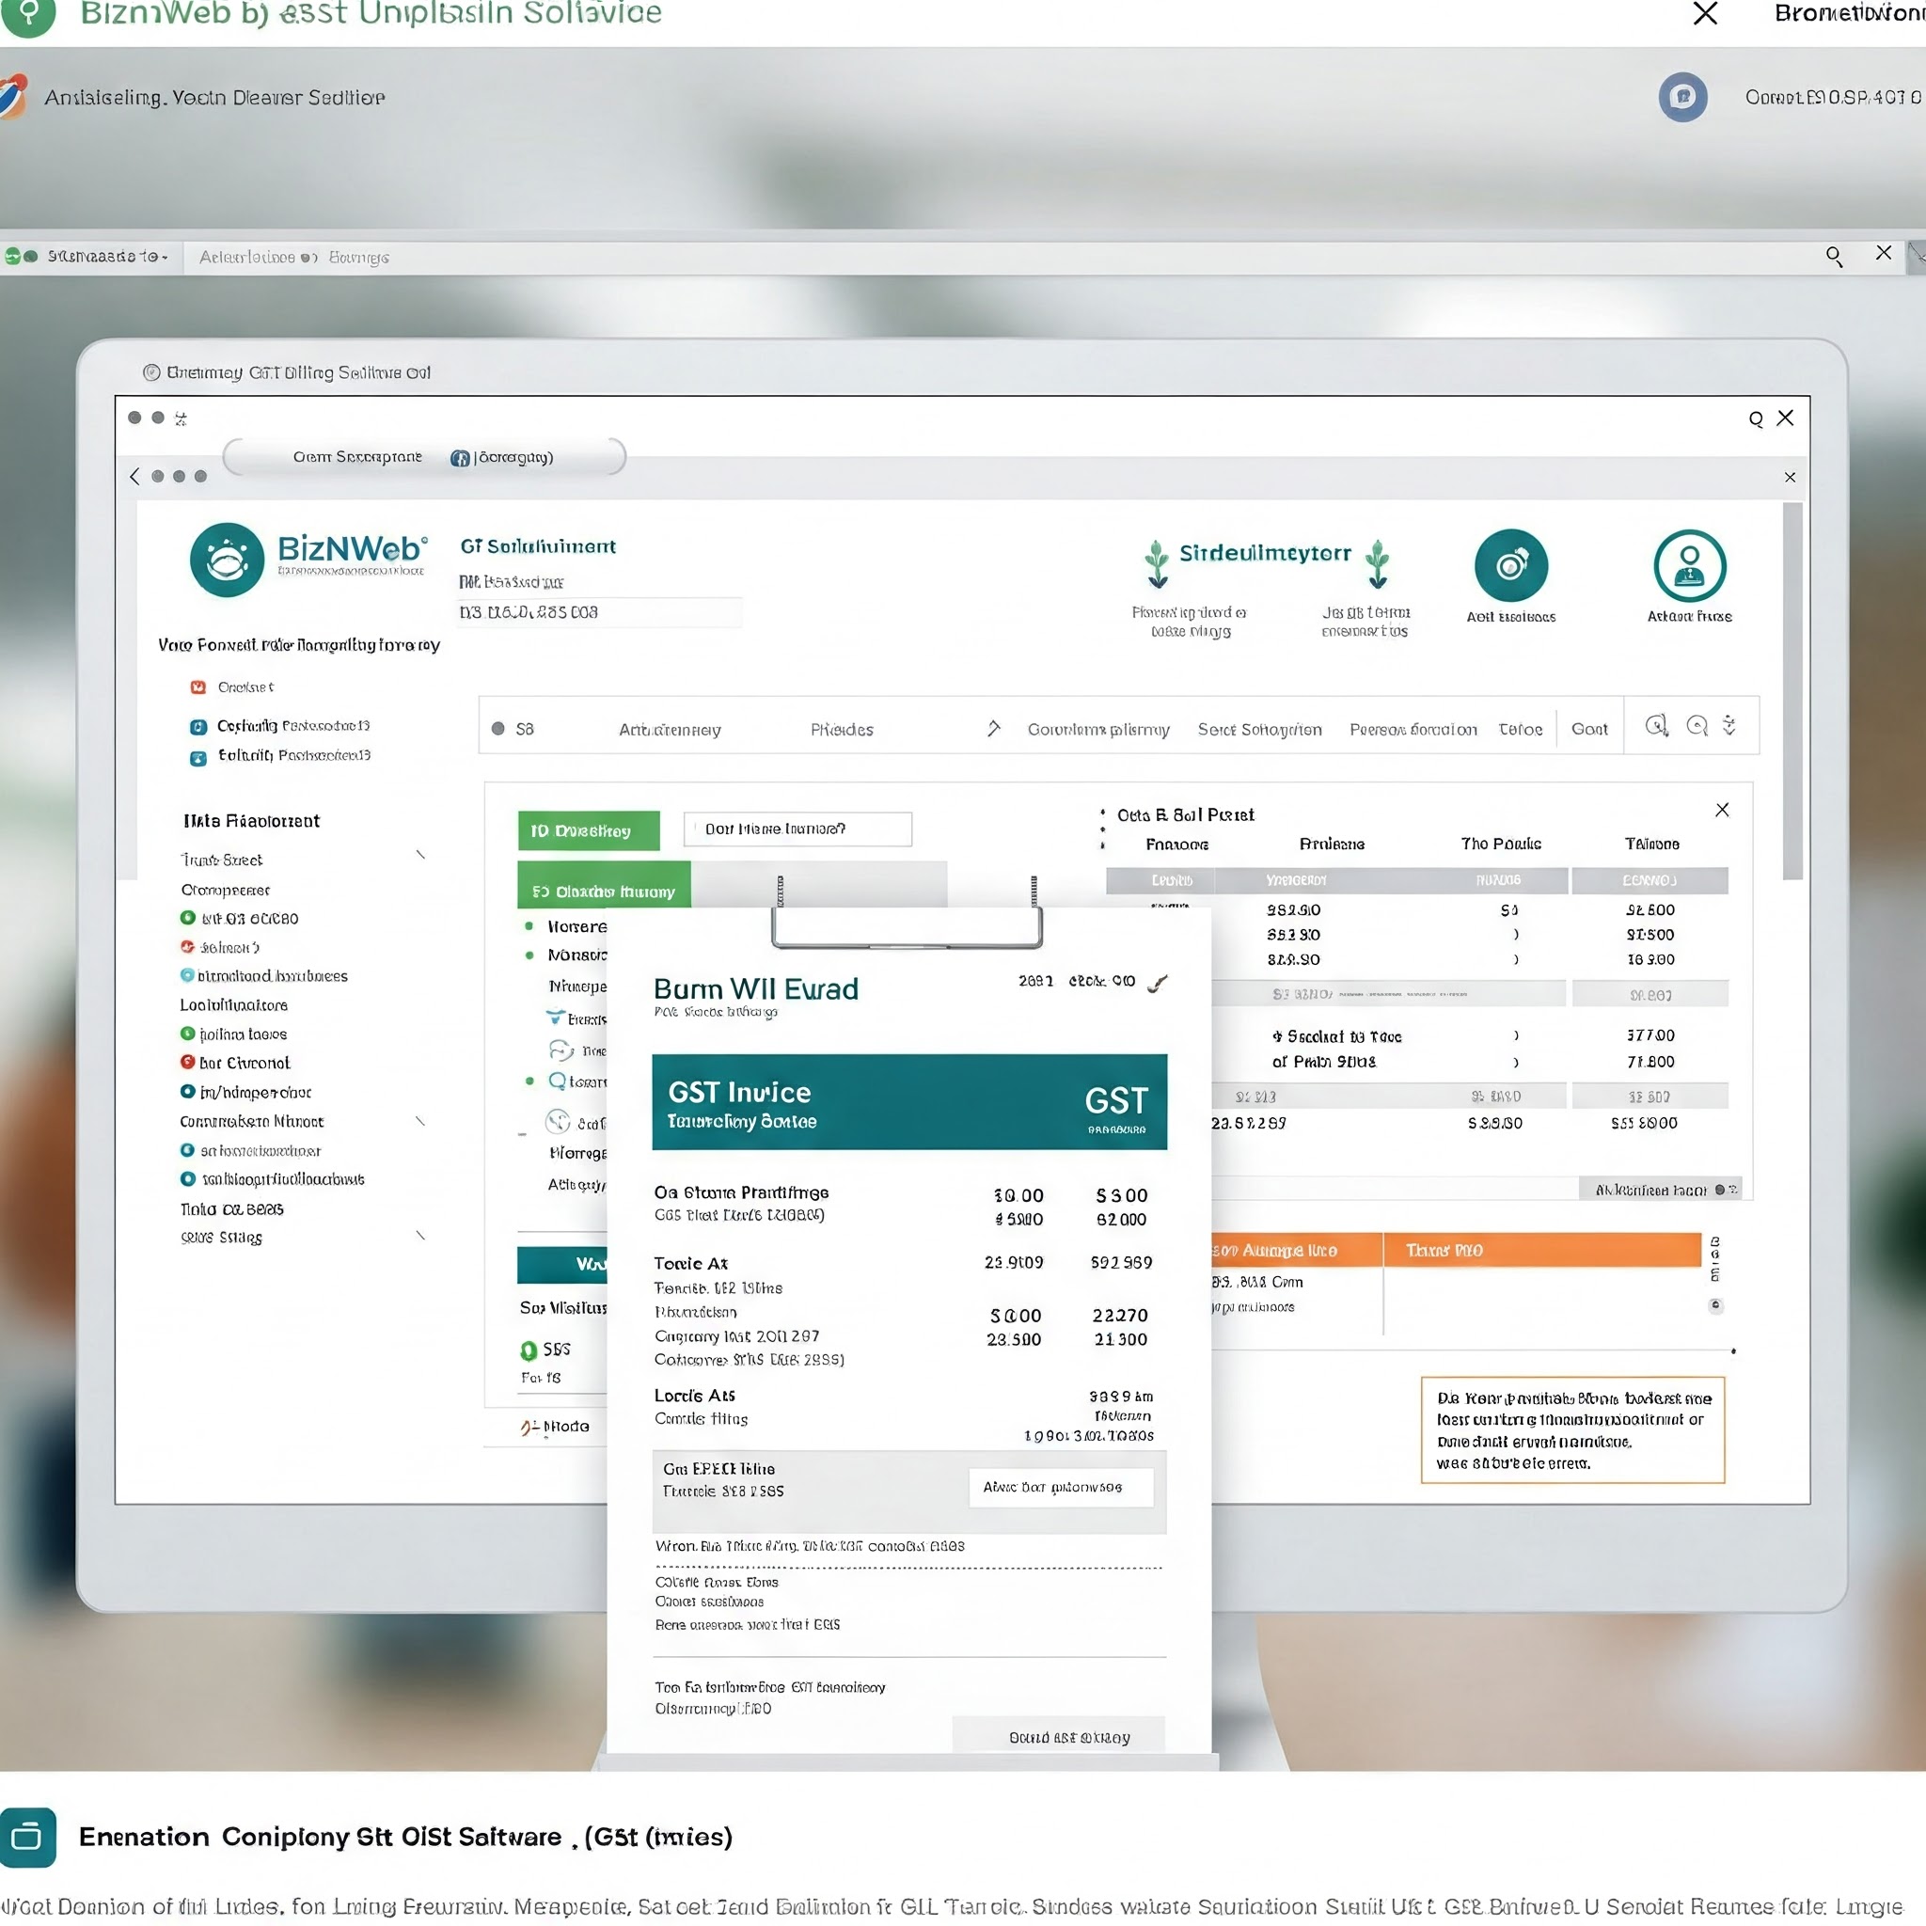This screenshot has width=1926, height=1926.
Task: Toggle the gray status dot beside S8
Action: [x=499, y=729]
